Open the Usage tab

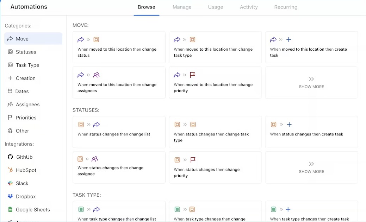point(216,7)
